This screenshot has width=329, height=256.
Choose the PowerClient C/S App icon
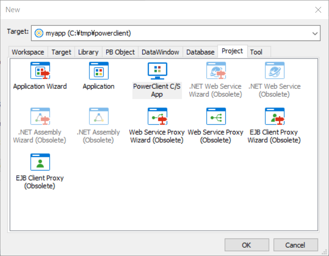coord(157,71)
